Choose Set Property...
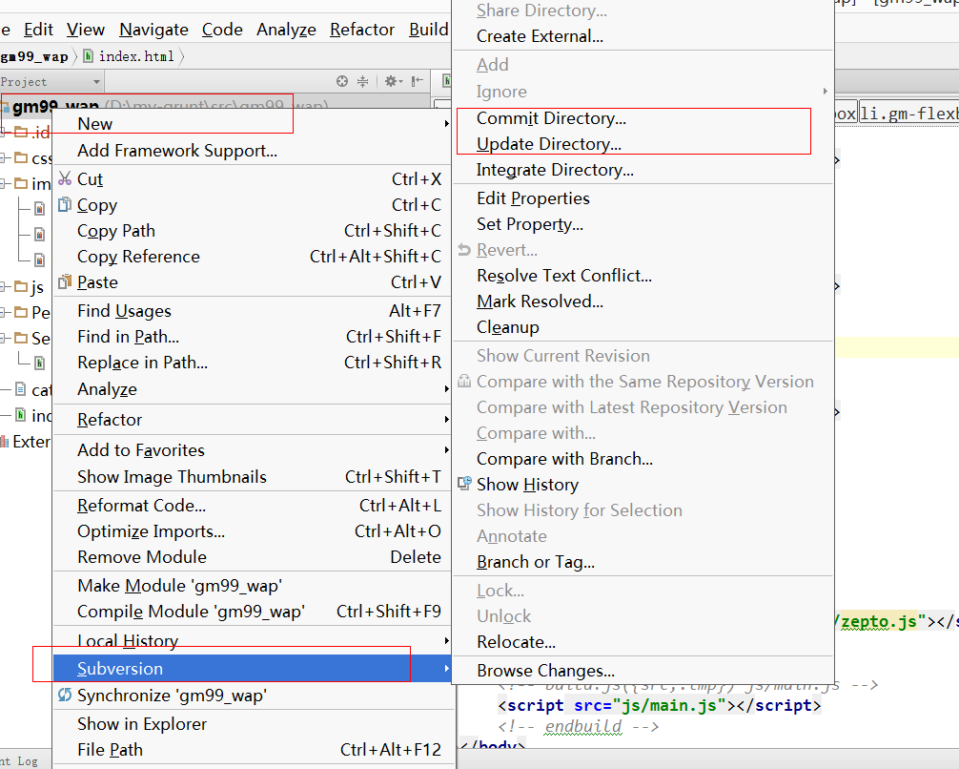 click(643, 224)
